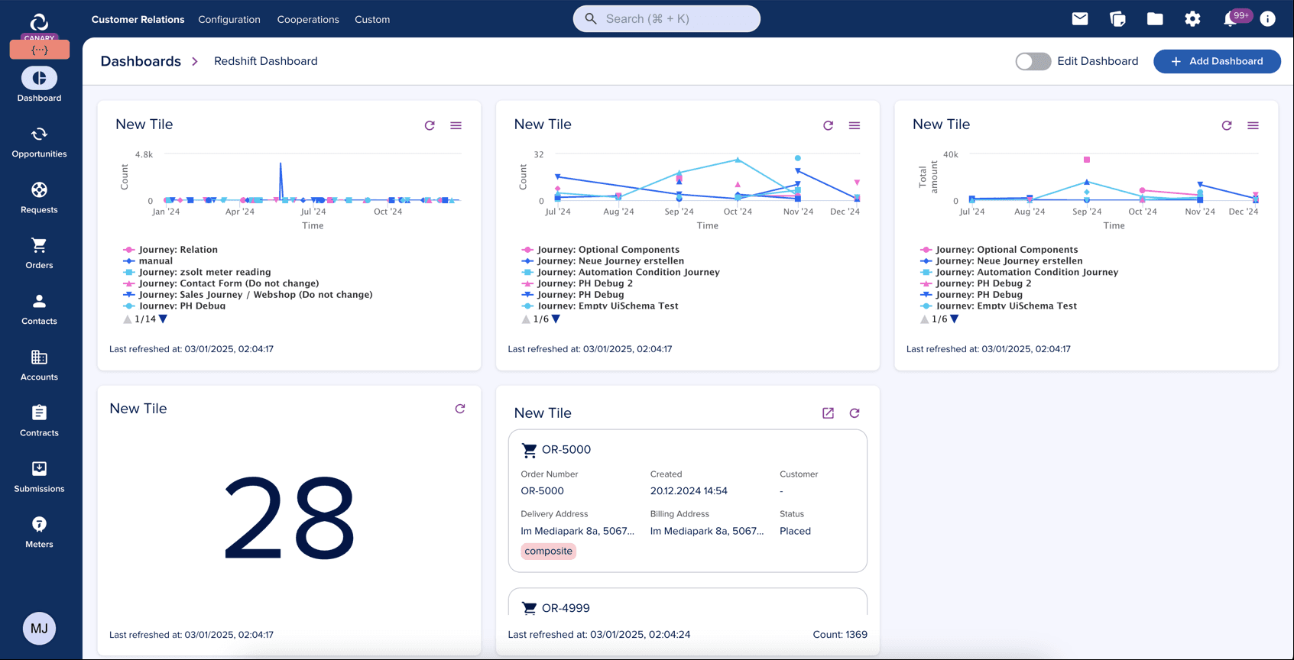The image size is (1294, 660).
Task: Open the mail envelope icon in header
Action: point(1080,19)
